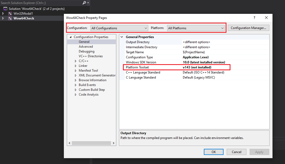Expand the Build Events node
The width and height of the screenshot is (285, 164).
click(x=76, y=85)
